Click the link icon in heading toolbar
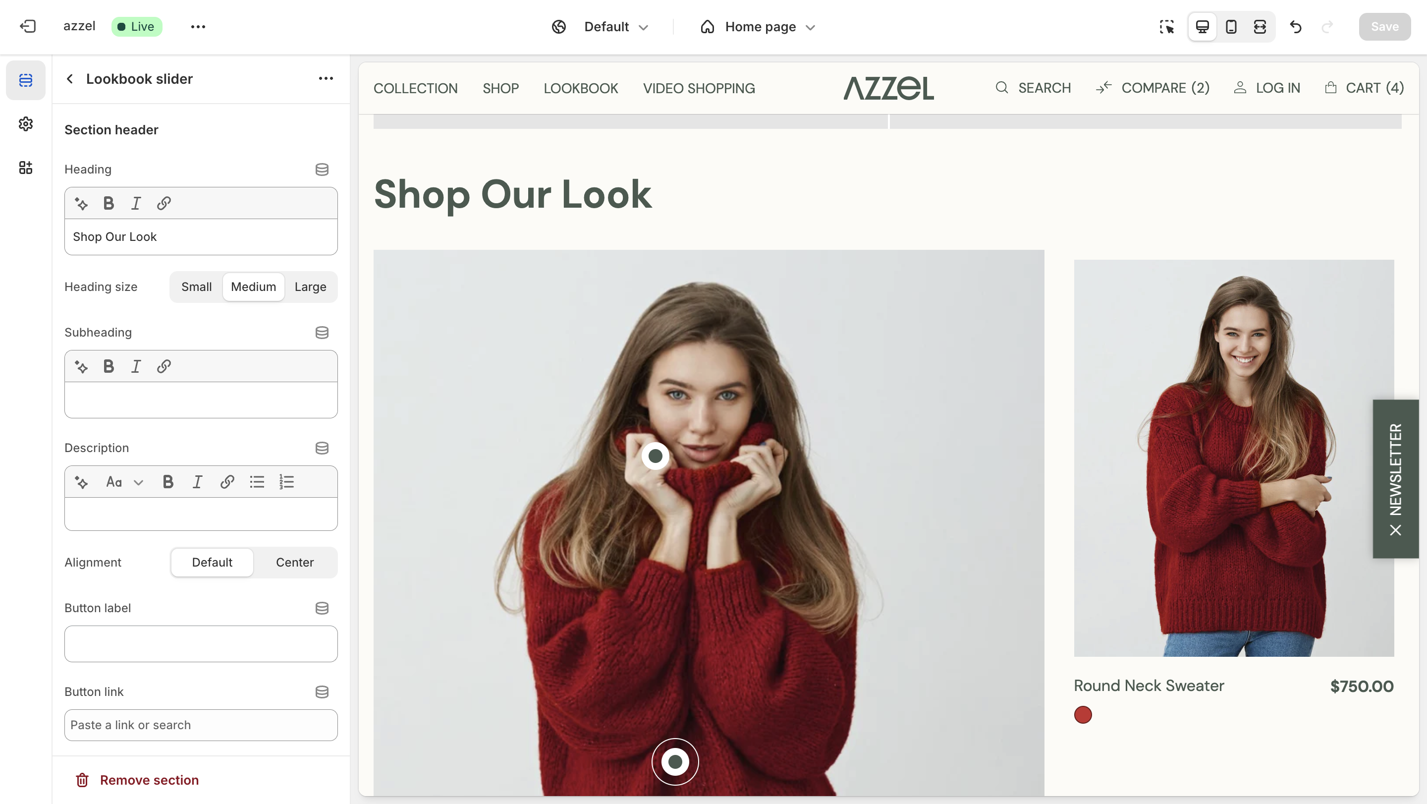 tap(164, 203)
